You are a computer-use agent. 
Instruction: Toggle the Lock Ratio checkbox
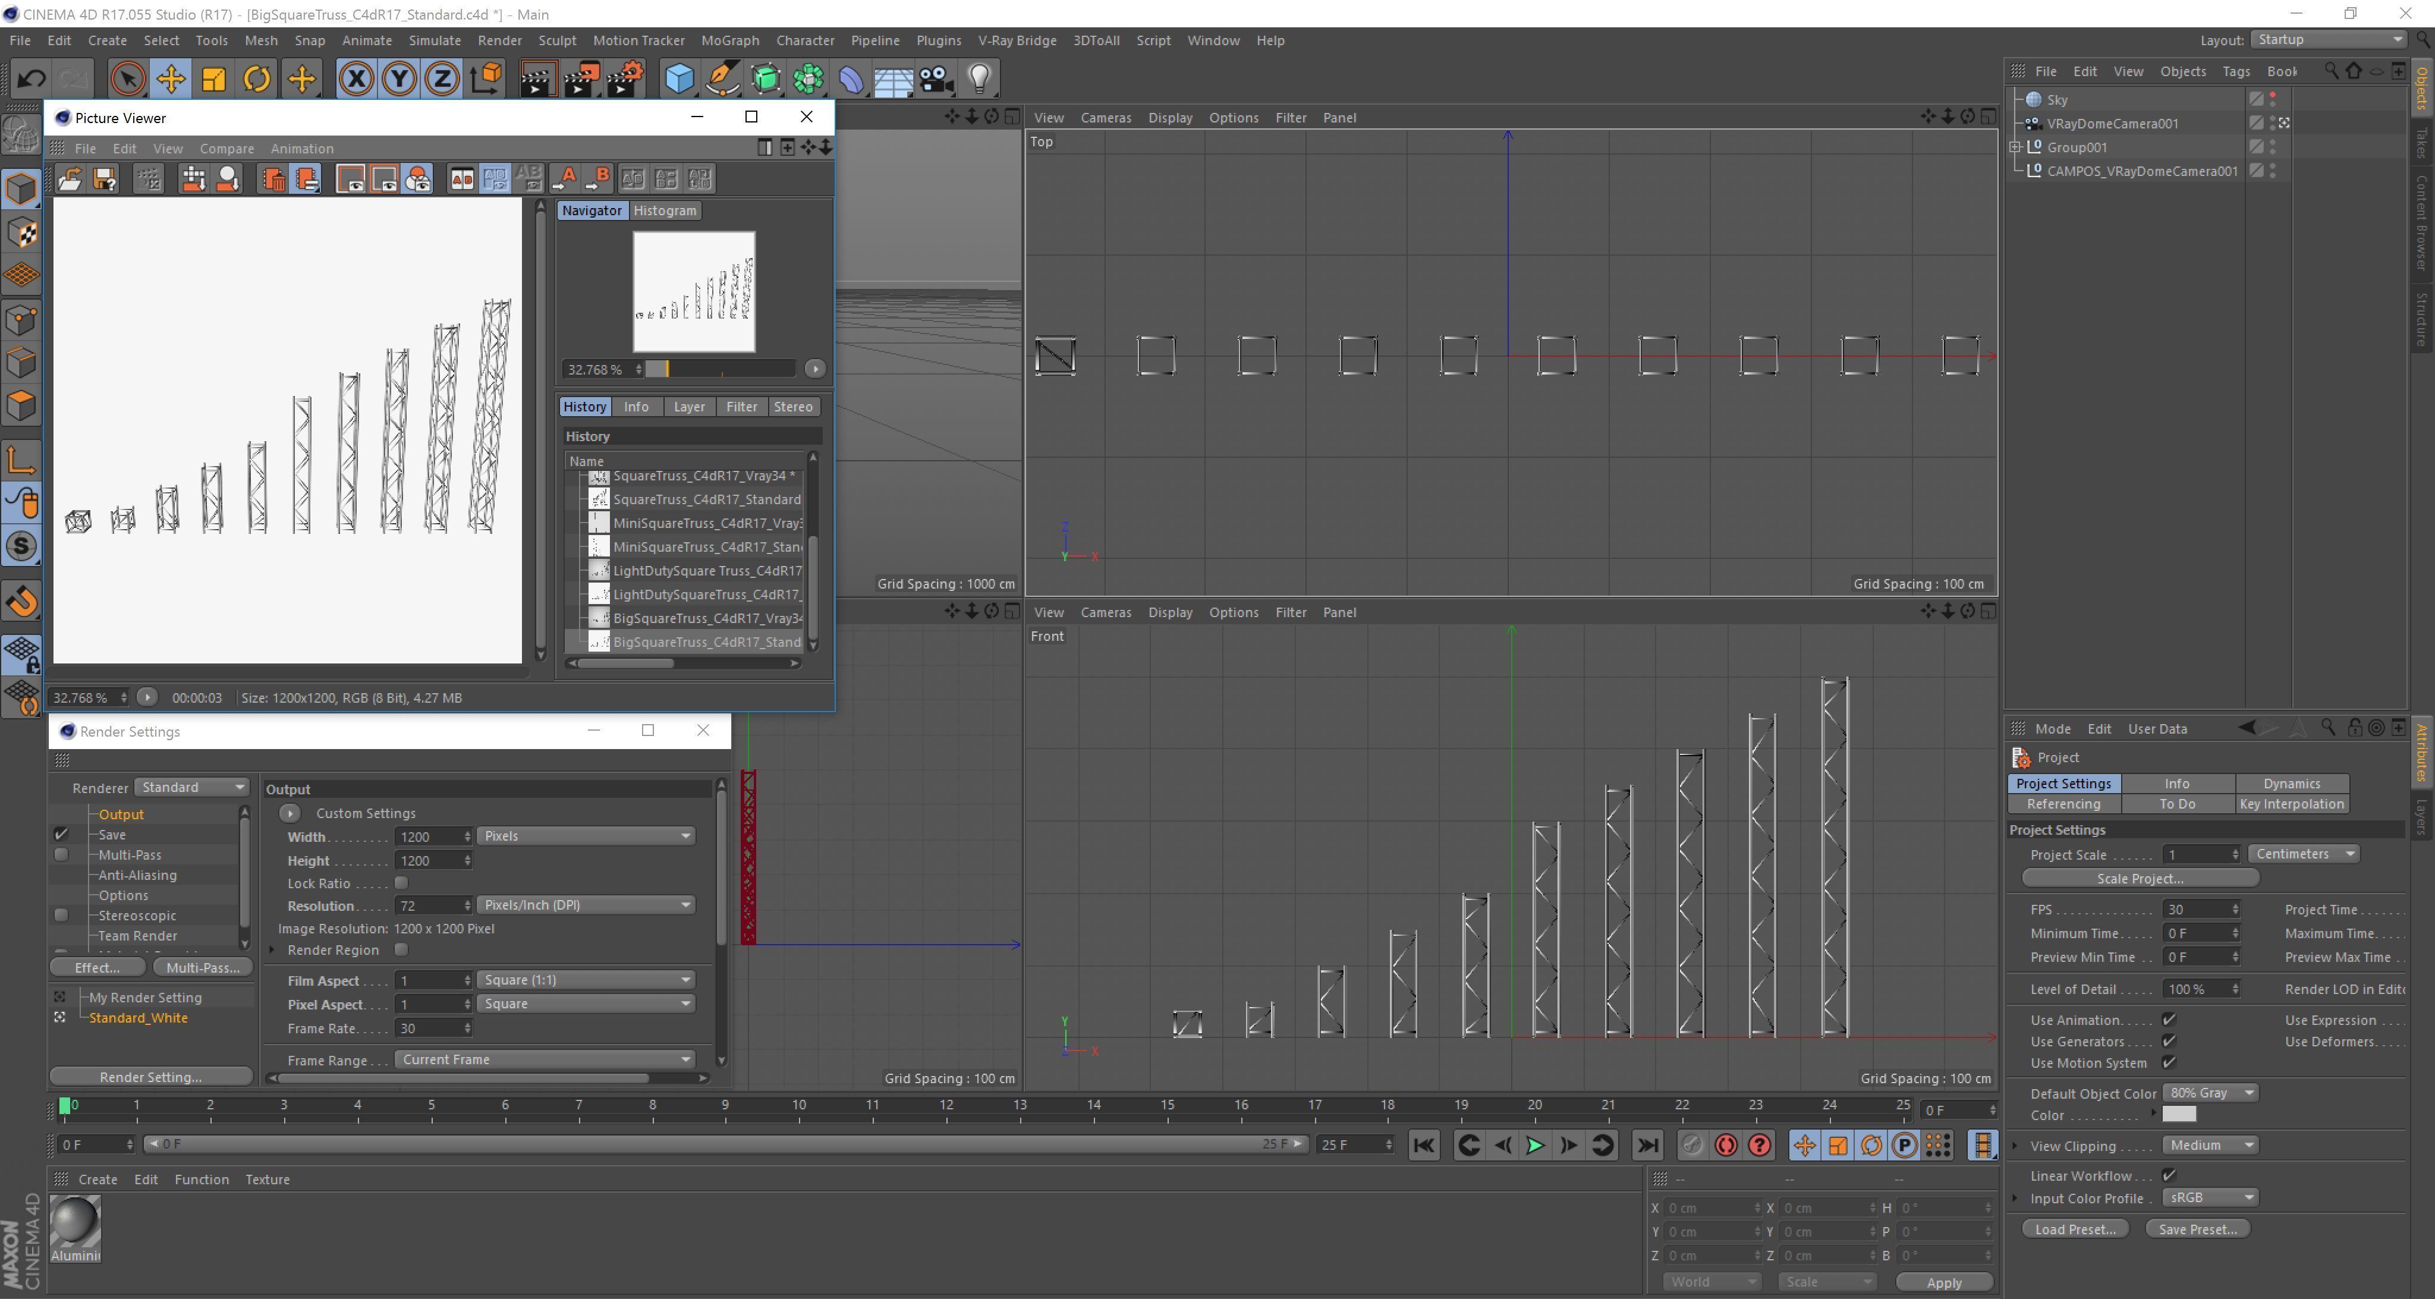[x=401, y=883]
